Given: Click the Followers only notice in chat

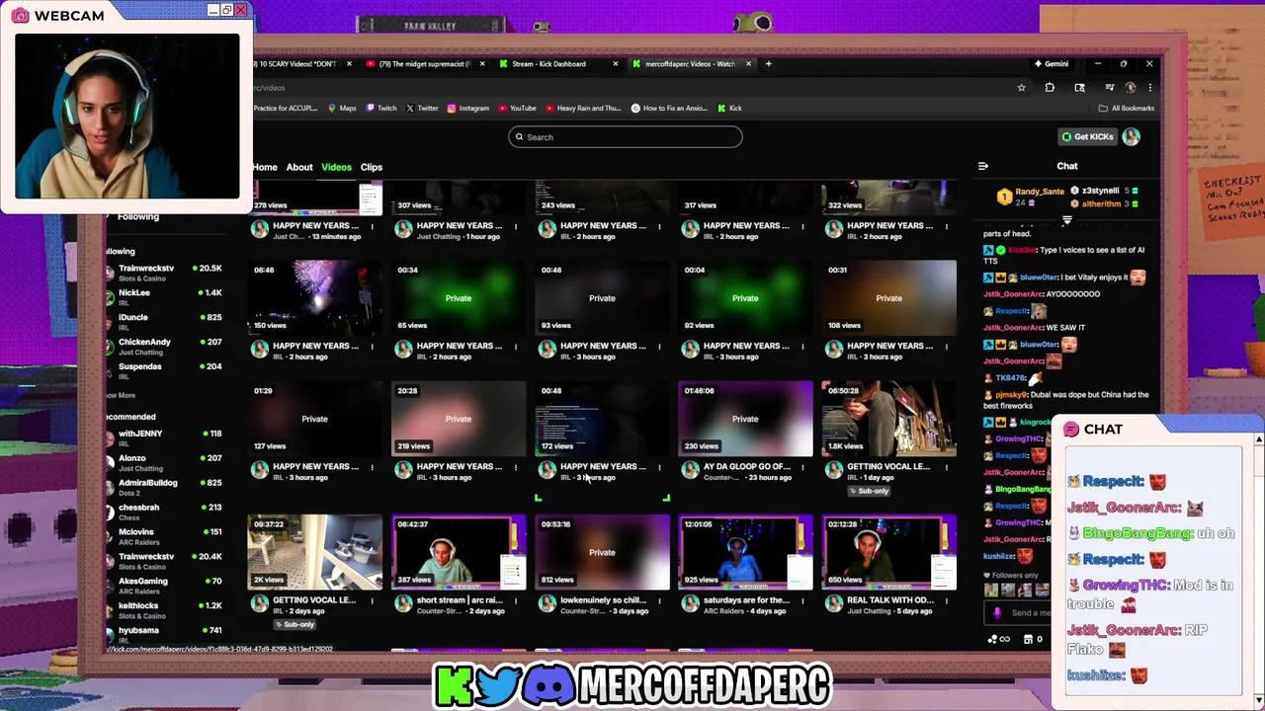Looking at the screenshot, I should click(1012, 576).
